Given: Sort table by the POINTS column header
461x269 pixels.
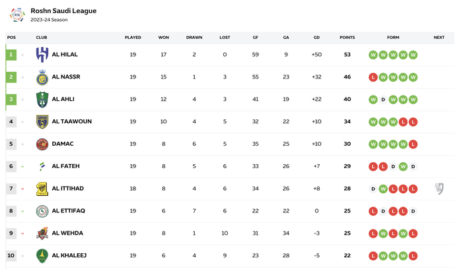Looking at the screenshot, I should point(347,38).
